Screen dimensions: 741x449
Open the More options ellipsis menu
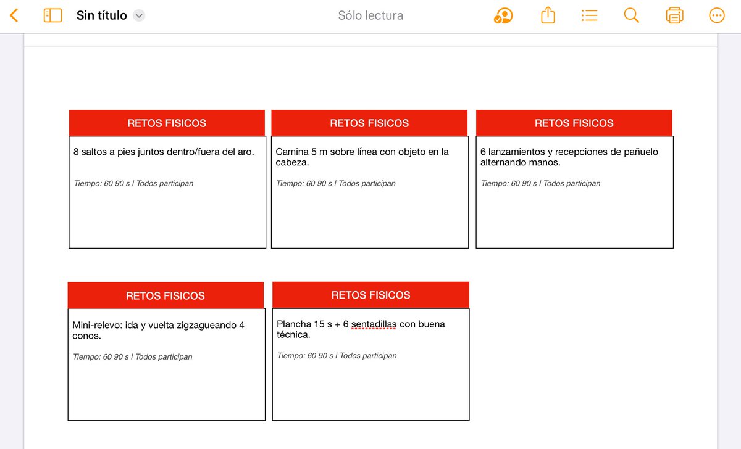pyautogui.click(x=716, y=15)
